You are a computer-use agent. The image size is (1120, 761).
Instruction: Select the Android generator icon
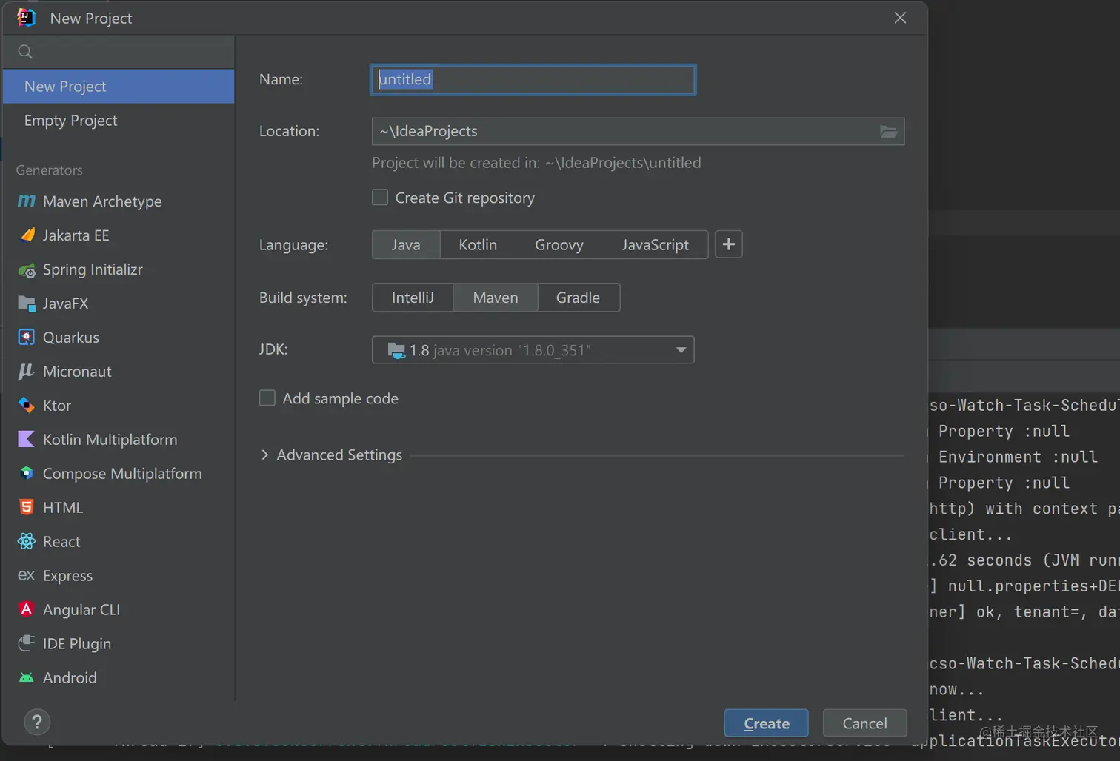[27, 678]
